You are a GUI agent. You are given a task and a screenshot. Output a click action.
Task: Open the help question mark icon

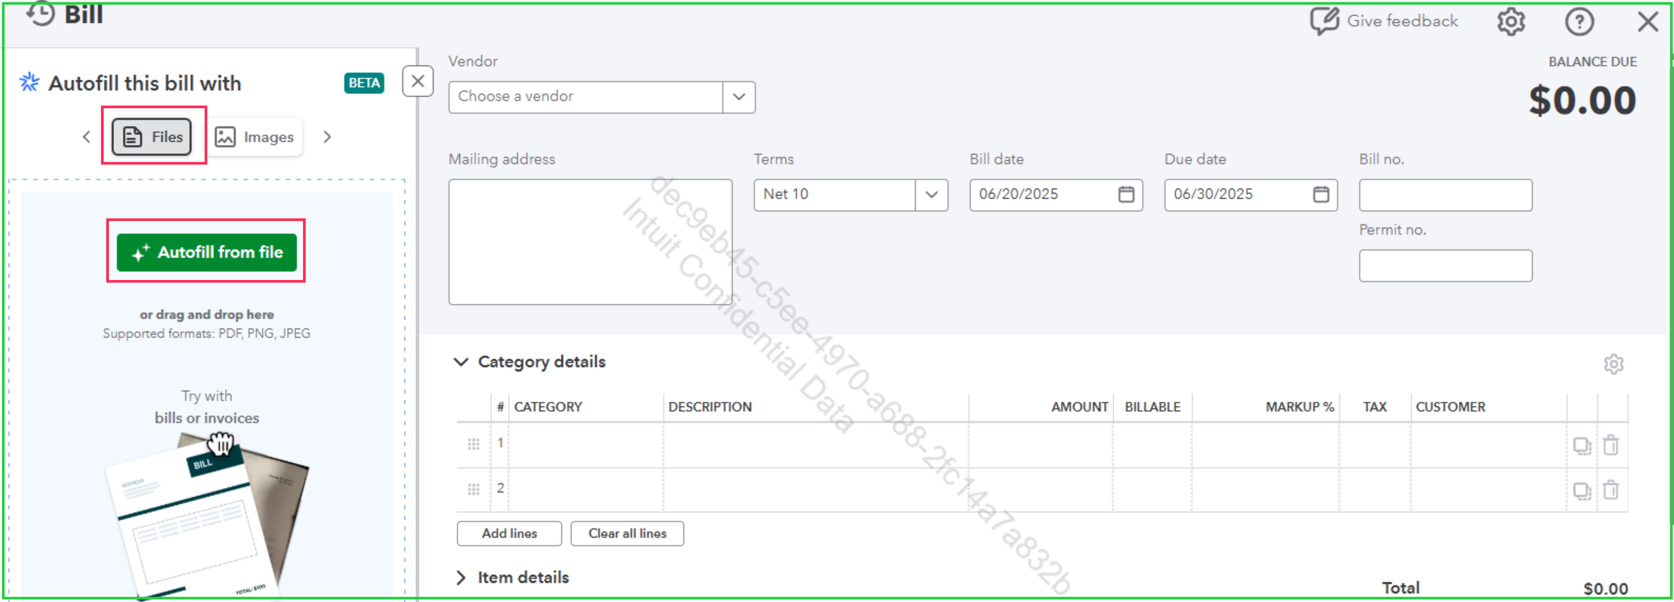(x=1579, y=22)
